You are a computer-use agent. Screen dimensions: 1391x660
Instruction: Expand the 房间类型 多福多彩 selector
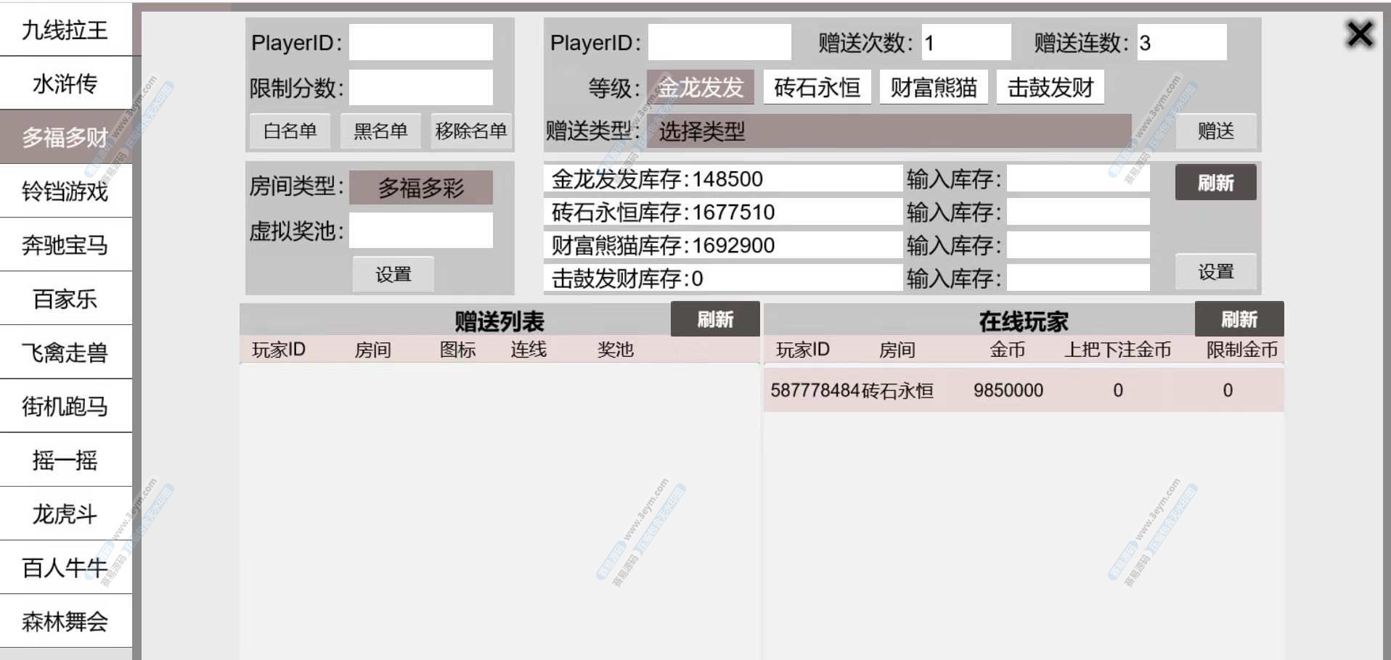click(x=420, y=188)
